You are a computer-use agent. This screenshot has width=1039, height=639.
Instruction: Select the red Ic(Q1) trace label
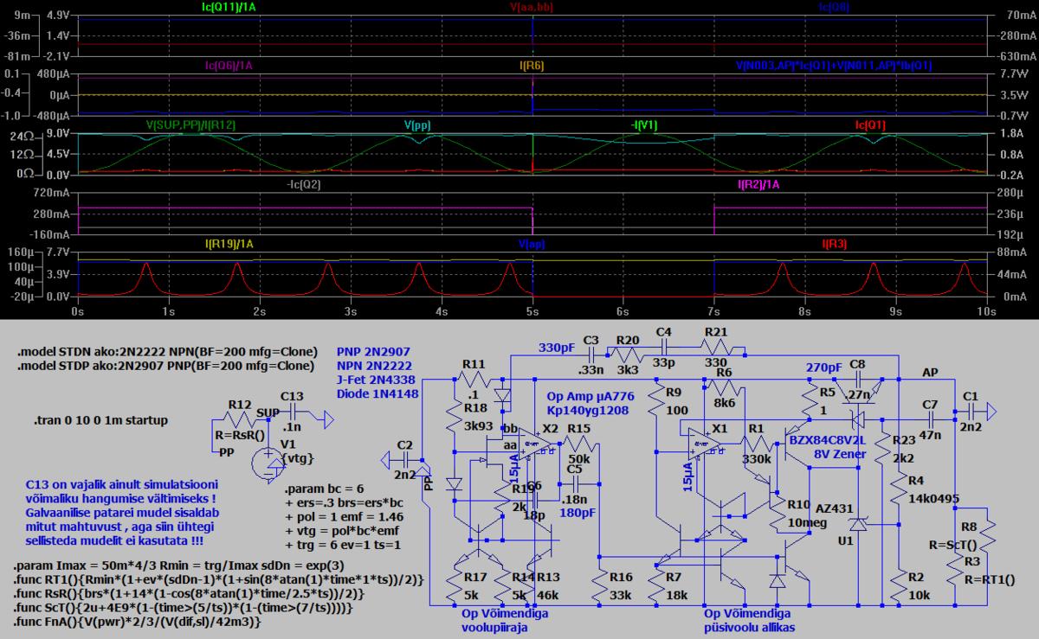pos(870,125)
